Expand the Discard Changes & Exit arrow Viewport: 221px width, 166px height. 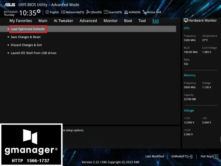coord(8,45)
